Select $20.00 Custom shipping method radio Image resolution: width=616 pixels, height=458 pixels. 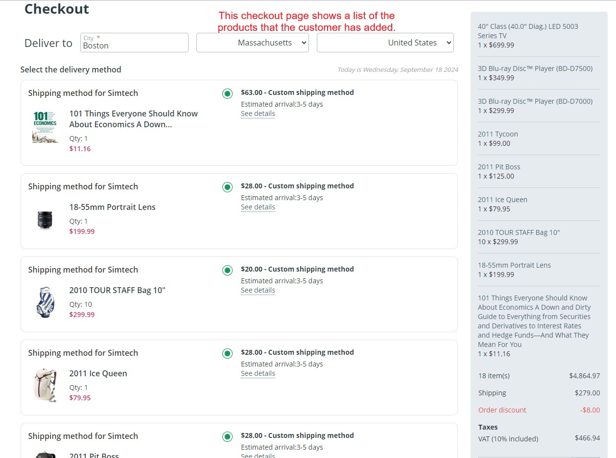pyautogui.click(x=227, y=270)
